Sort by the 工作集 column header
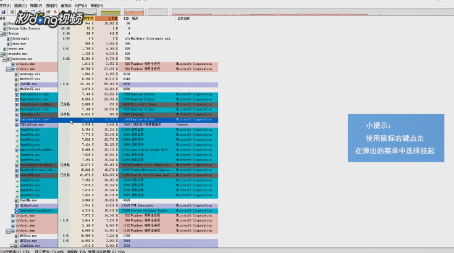 pos(106,19)
